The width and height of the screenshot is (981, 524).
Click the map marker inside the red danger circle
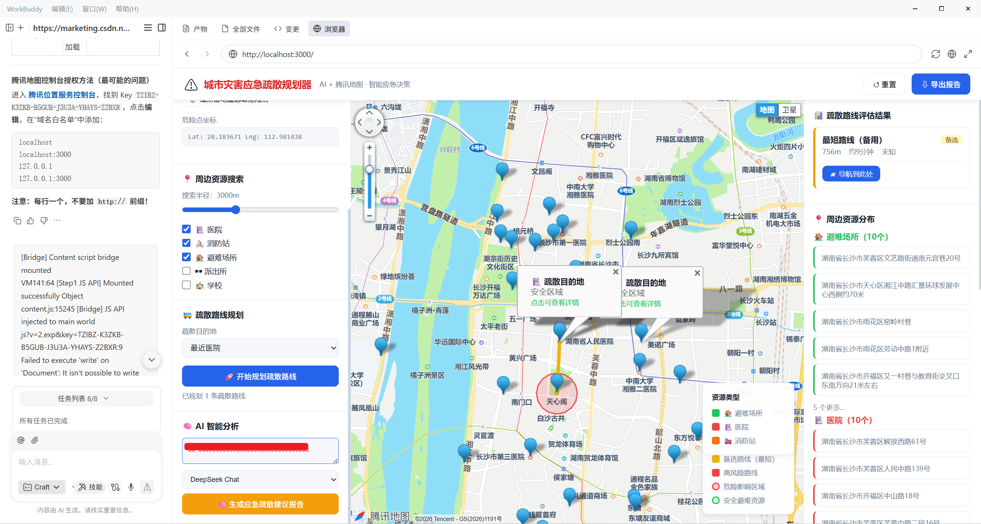click(x=557, y=384)
